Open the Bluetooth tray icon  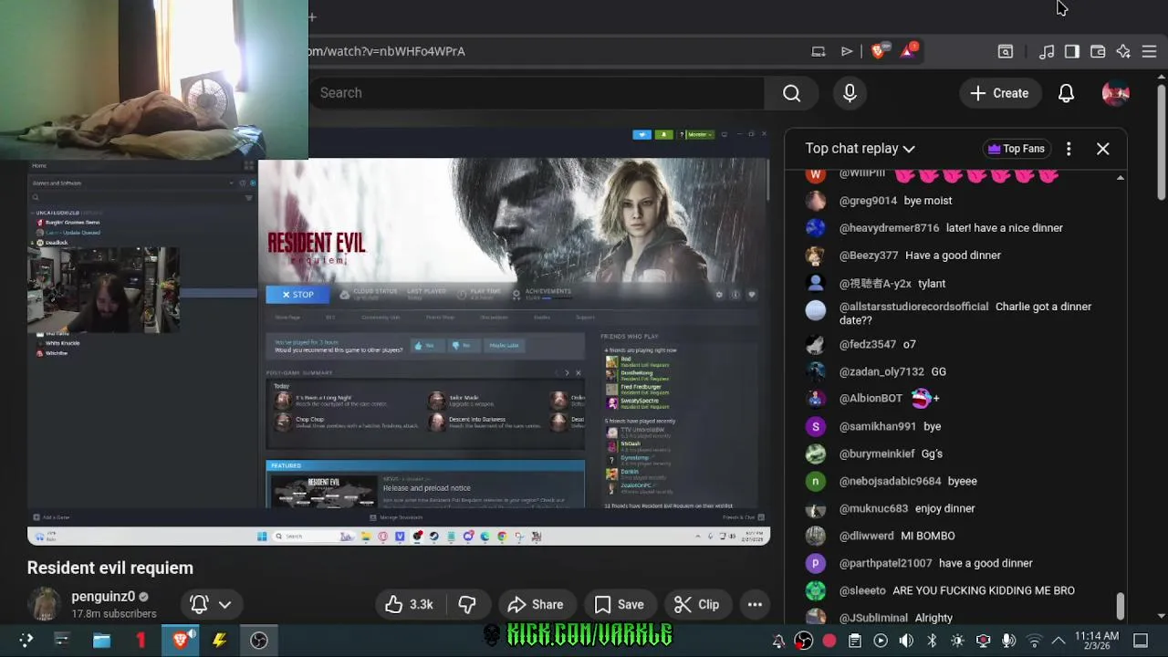932,641
